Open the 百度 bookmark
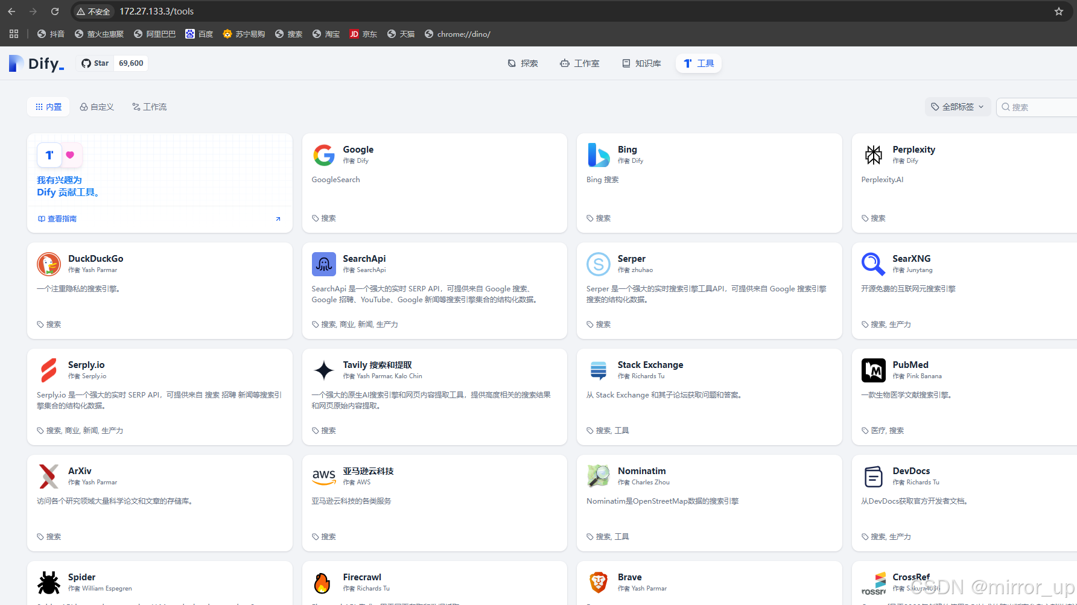 pyautogui.click(x=199, y=34)
